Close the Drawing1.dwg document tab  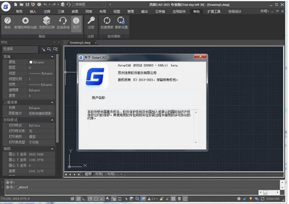point(96,43)
